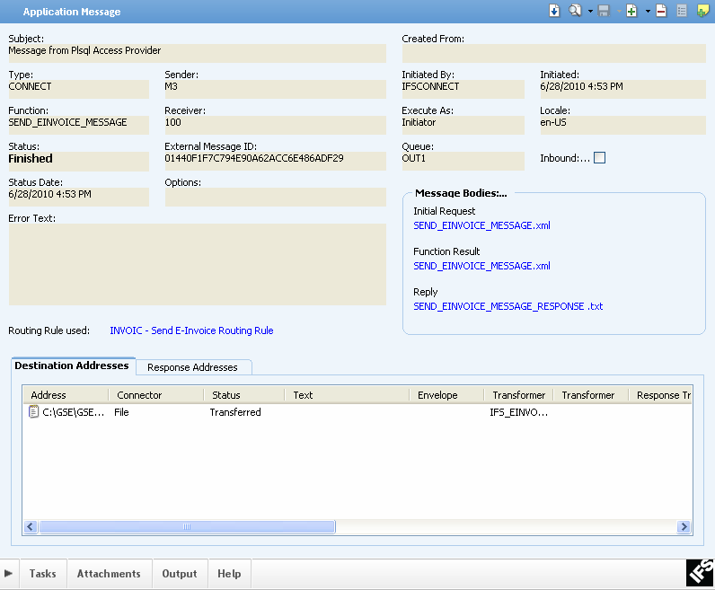The image size is (715, 590).
Task: Click the Save (floppy disk) toolbar icon
Action: [605, 12]
